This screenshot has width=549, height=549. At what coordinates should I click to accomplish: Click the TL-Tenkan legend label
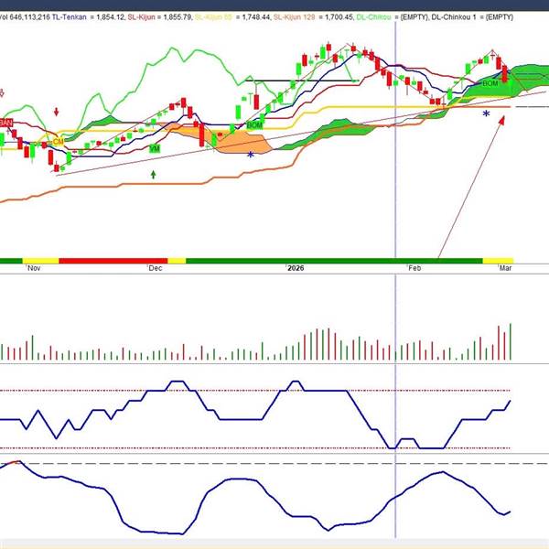click(x=69, y=16)
